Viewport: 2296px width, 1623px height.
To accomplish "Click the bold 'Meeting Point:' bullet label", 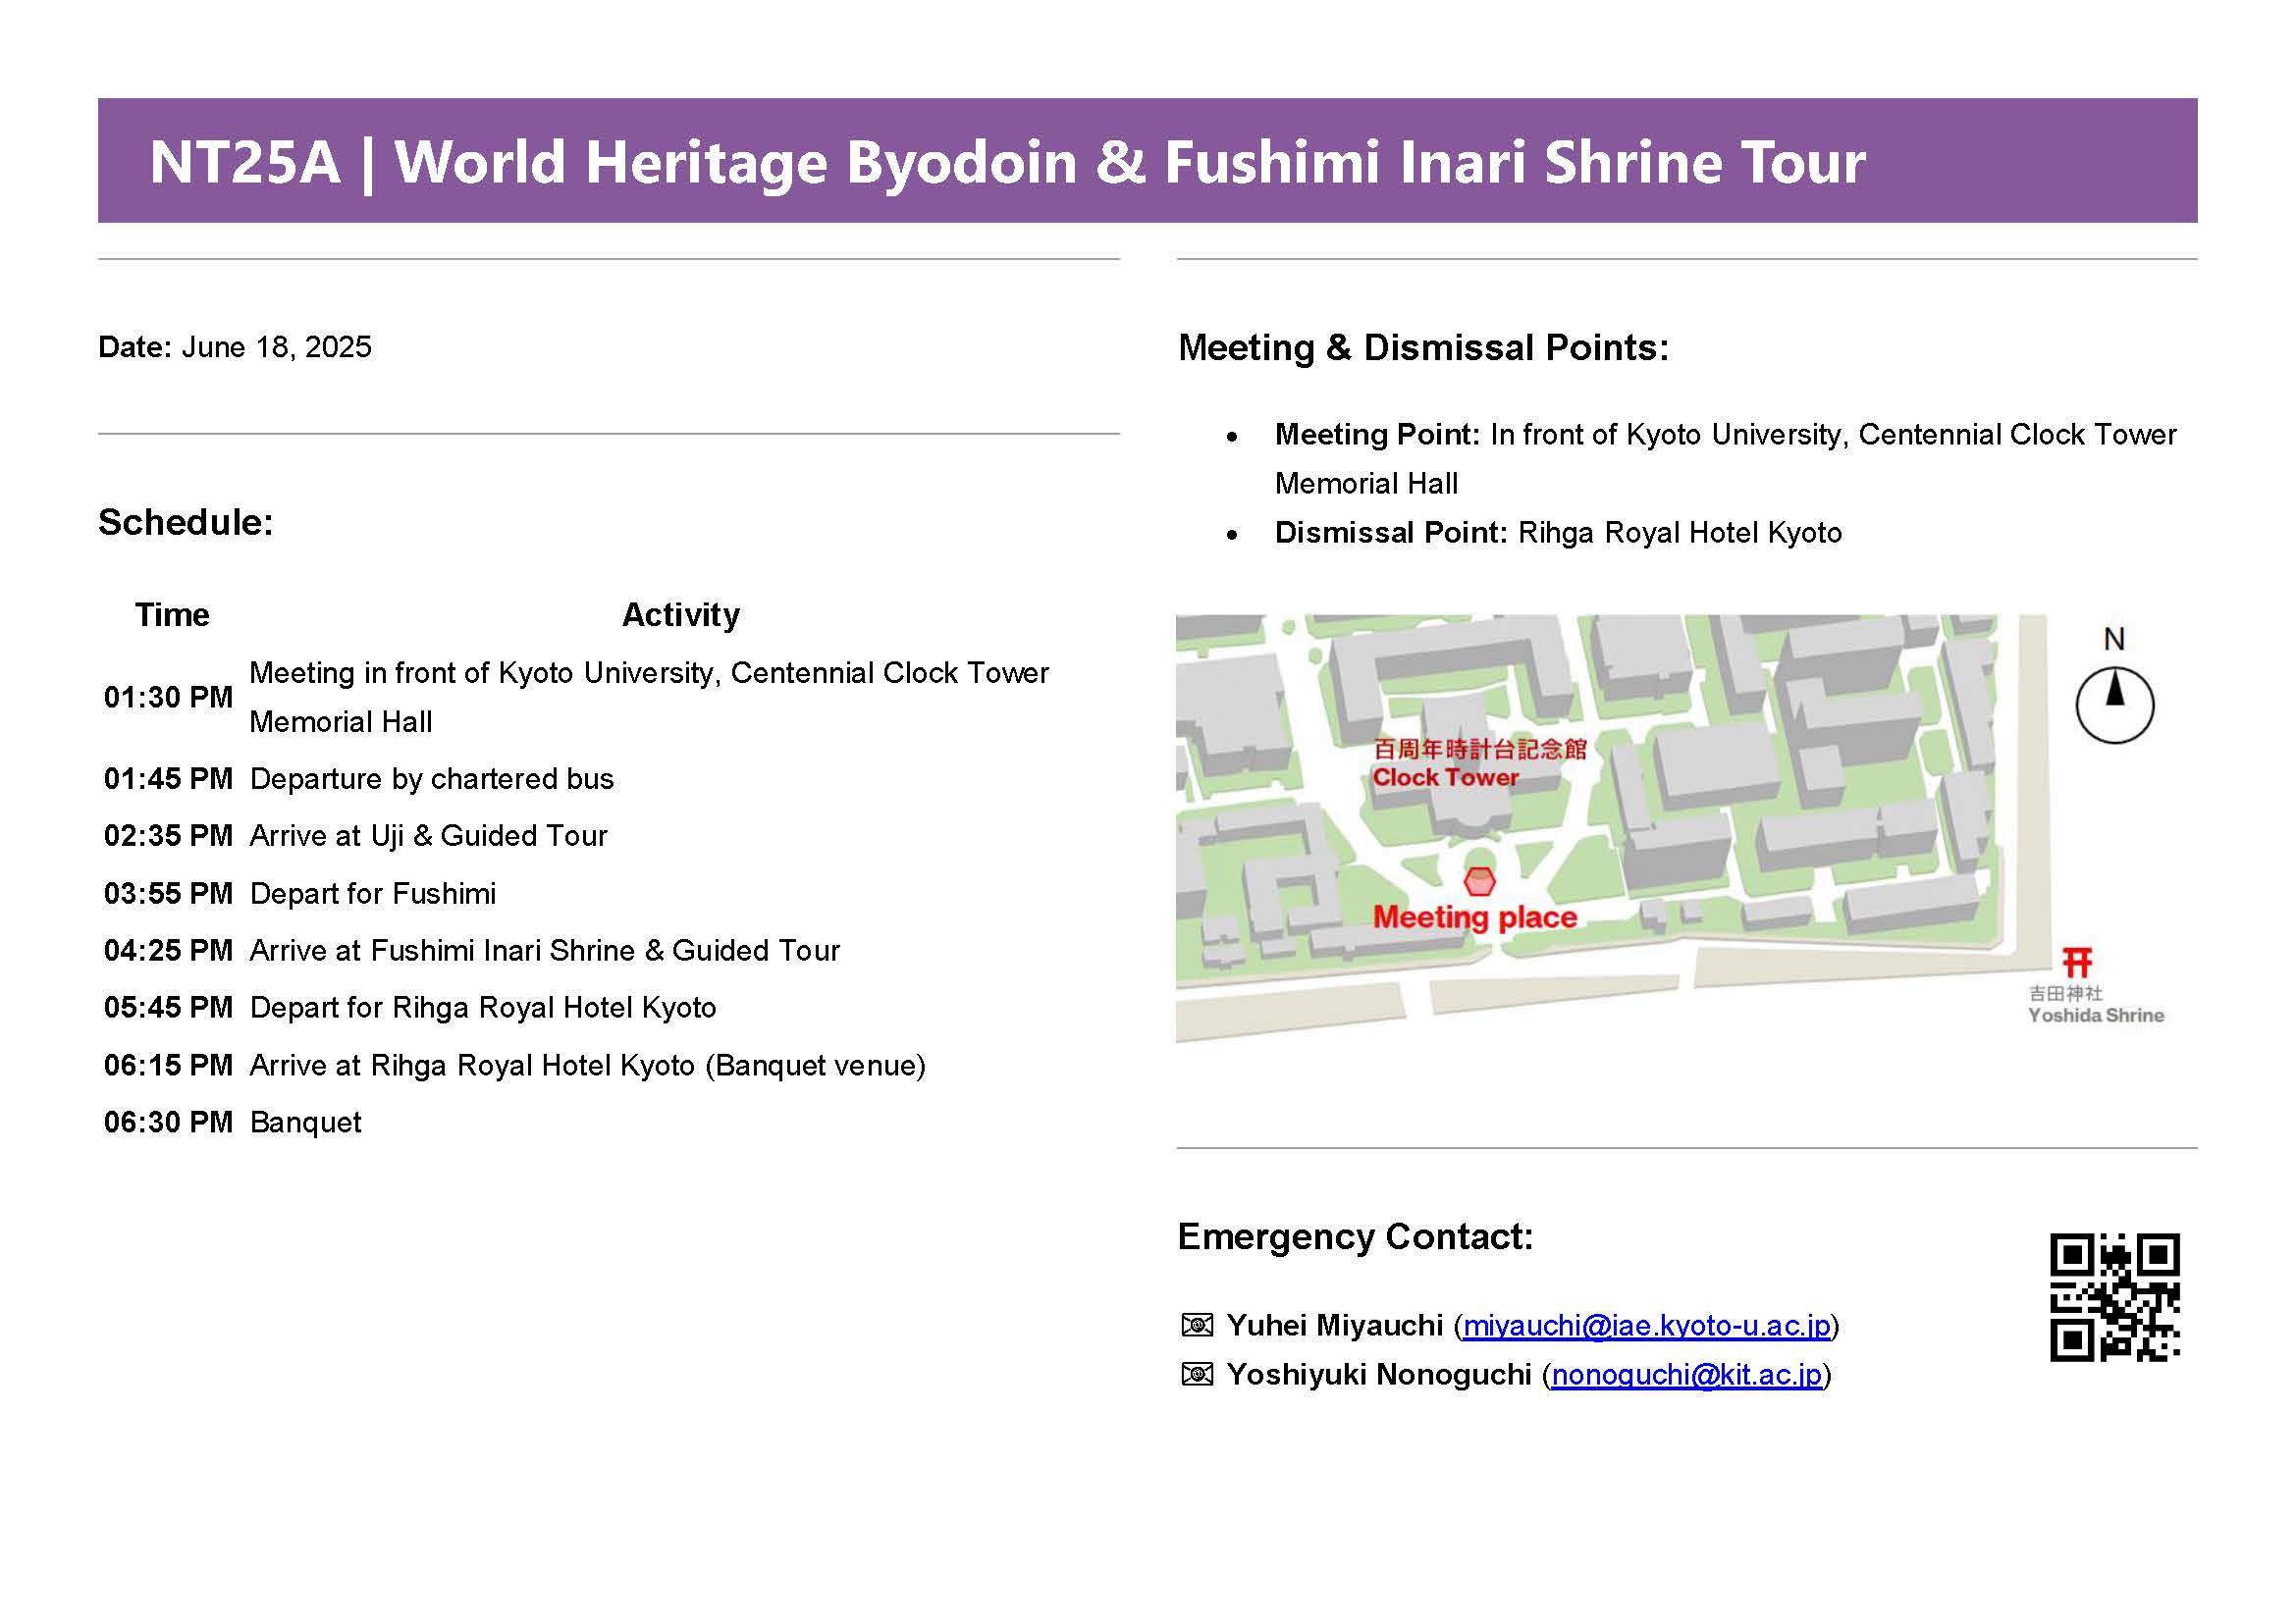I will 1377,435.
